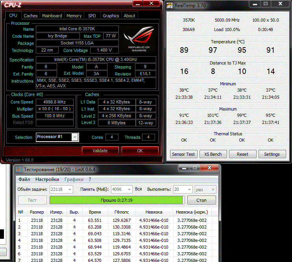Click the ГФлопс column header

(122, 212)
